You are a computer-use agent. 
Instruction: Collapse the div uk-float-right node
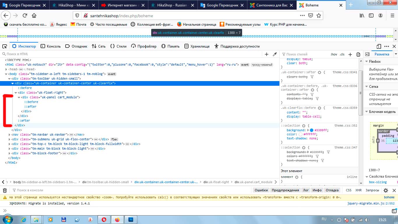pos(16,93)
